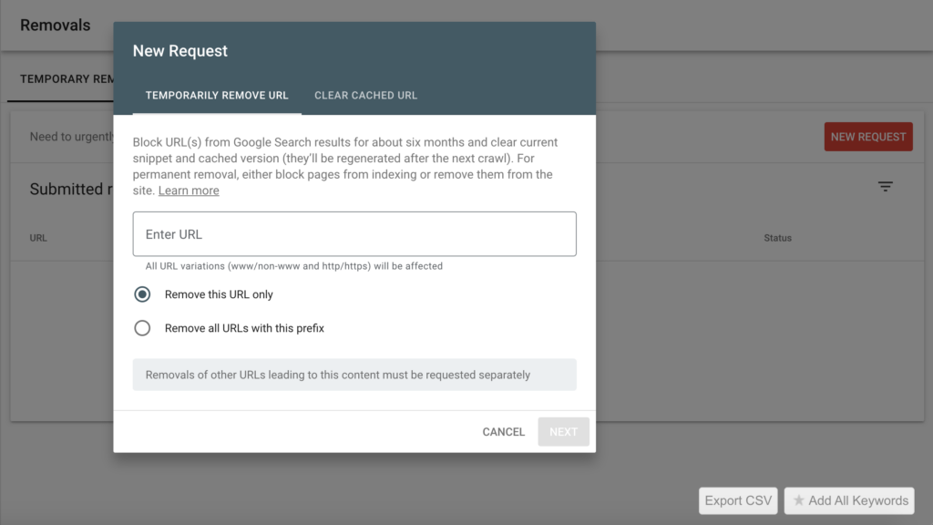Click the red New Request button
The width and height of the screenshot is (933, 525).
click(867, 137)
